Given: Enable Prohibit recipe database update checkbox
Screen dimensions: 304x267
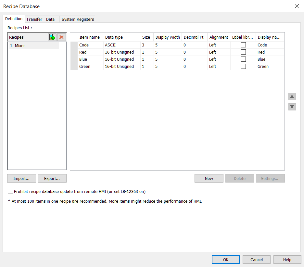Looking at the screenshot, I should (x=10, y=191).
